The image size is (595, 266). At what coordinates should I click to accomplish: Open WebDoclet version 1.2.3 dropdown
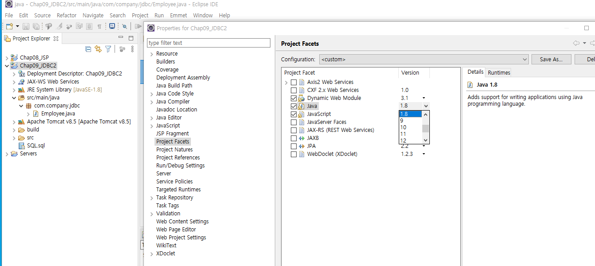pyautogui.click(x=424, y=154)
